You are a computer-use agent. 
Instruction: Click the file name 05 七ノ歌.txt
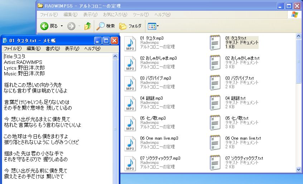coord(237,118)
